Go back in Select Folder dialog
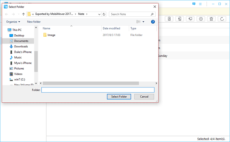This screenshot has height=142, width=230. (7, 14)
